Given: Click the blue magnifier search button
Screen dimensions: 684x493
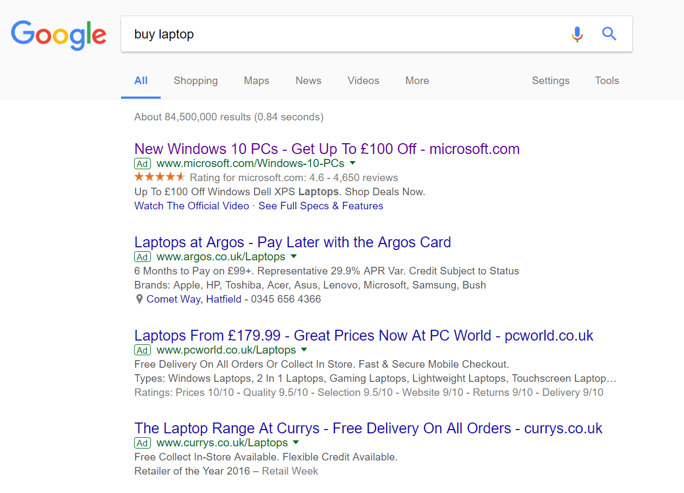Looking at the screenshot, I should [x=609, y=34].
